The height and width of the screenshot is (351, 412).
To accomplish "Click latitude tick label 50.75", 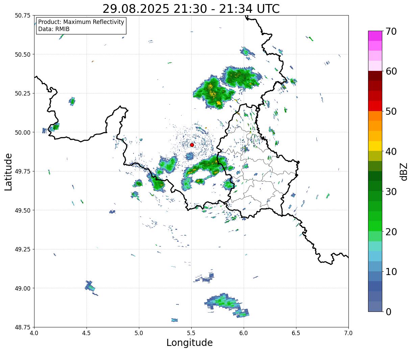I will pyautogui.click(x=23, y=15).
